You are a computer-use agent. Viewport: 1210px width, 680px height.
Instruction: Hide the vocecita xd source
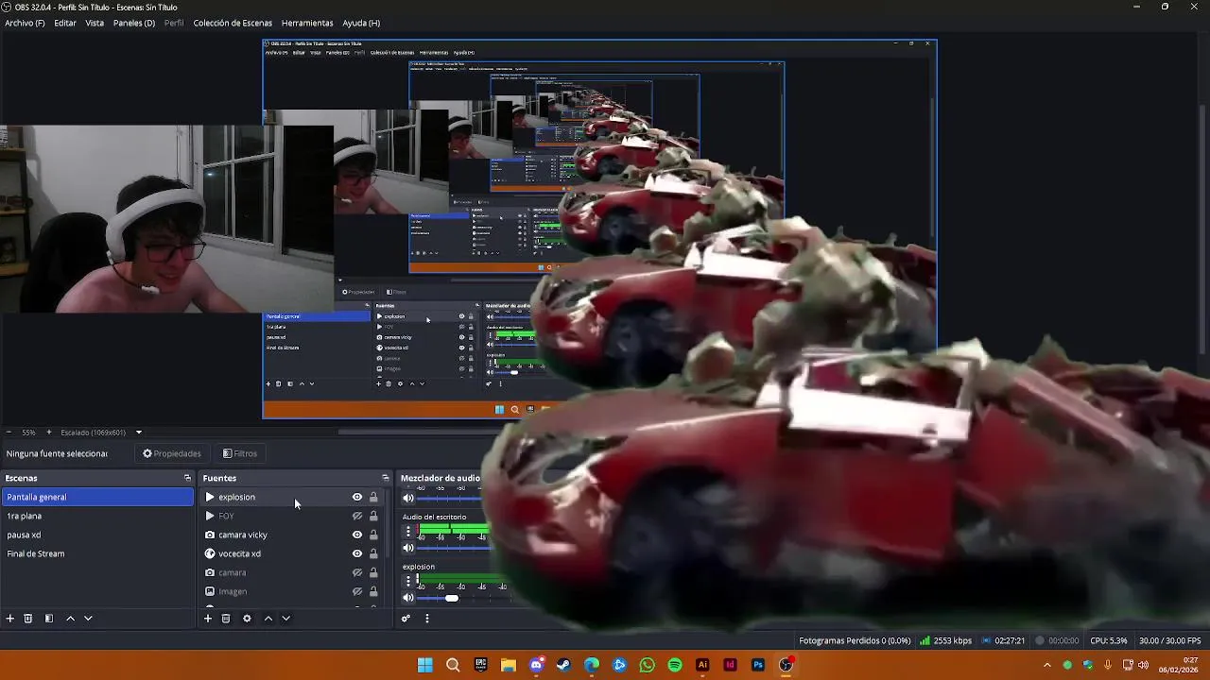coord(357,553)
